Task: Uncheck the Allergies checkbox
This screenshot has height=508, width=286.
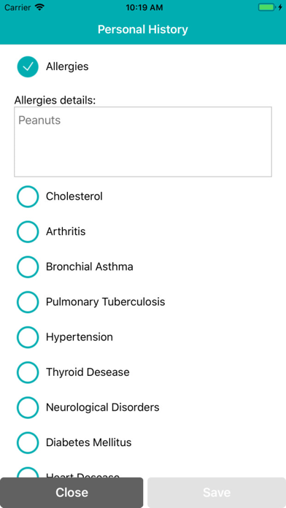Action: pos(28,66)
